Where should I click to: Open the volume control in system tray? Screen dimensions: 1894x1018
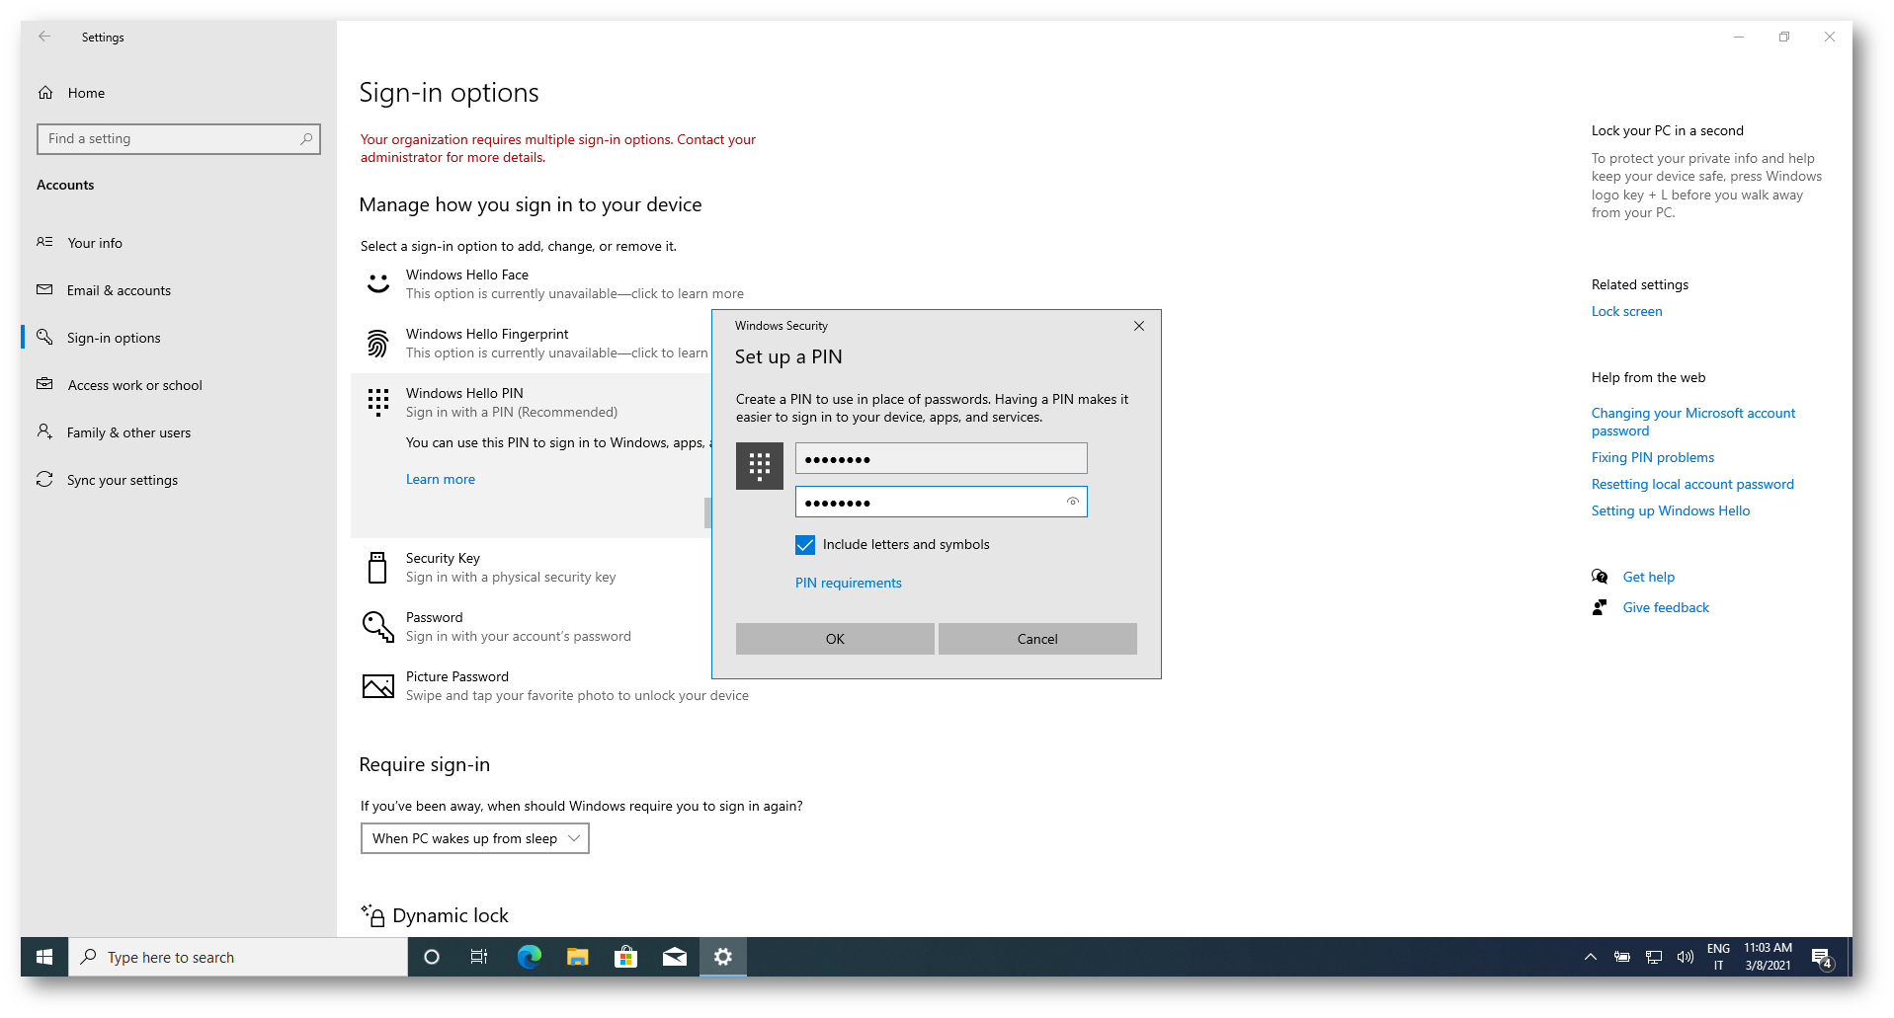pyautogui.click(x=1686, y=957)
